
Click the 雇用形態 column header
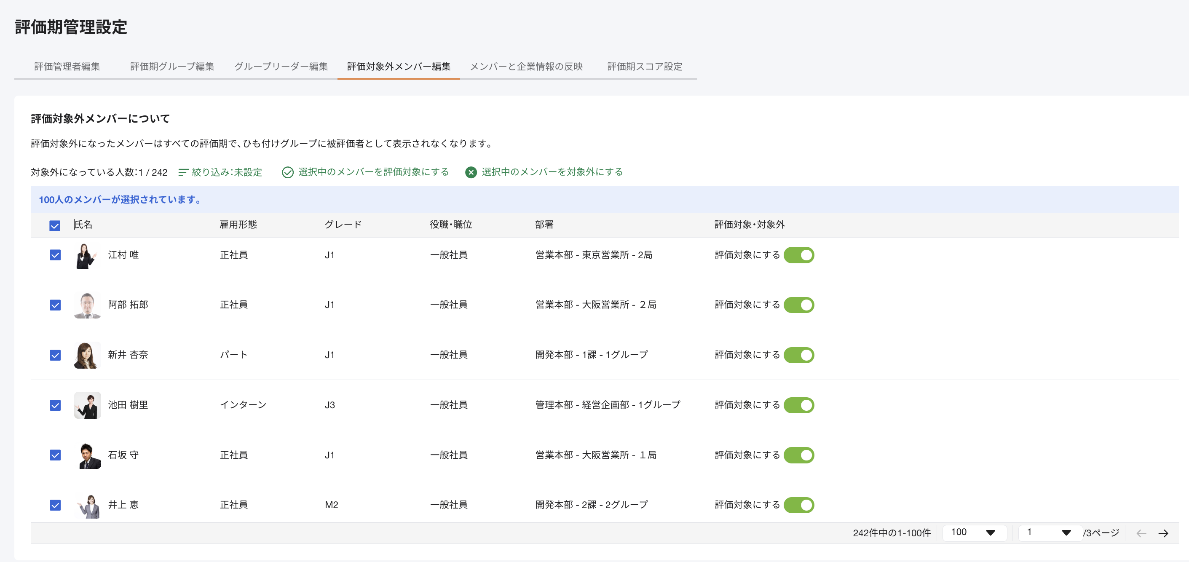tap(238, 225)
